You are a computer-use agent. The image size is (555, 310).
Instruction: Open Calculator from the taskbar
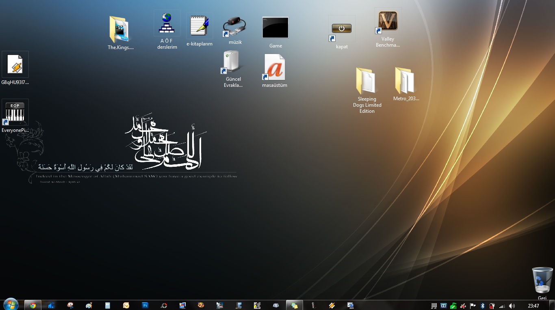(x=108, y=306)
